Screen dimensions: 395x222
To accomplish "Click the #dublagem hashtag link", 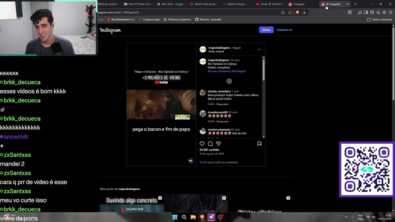I will (x=239, y=71).
